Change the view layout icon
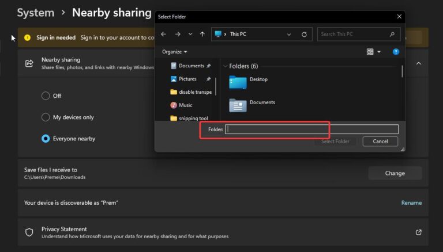443x252 pixels. click(x=370, y=52)
